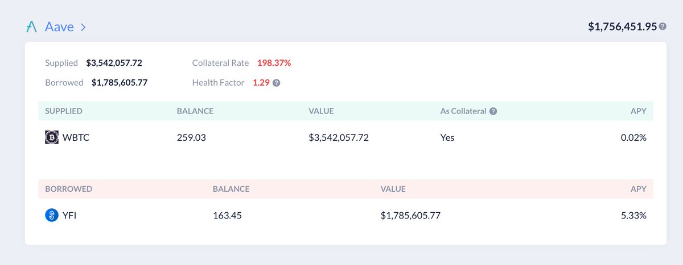Select the total value $1,756,451.95
Image resolution: width=683 pixels, height=265 pixels.
623,26
